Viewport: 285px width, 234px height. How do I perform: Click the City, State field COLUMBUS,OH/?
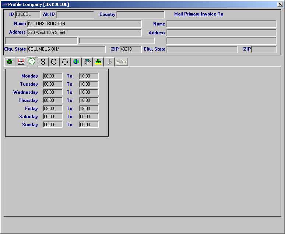coord(66,49)
